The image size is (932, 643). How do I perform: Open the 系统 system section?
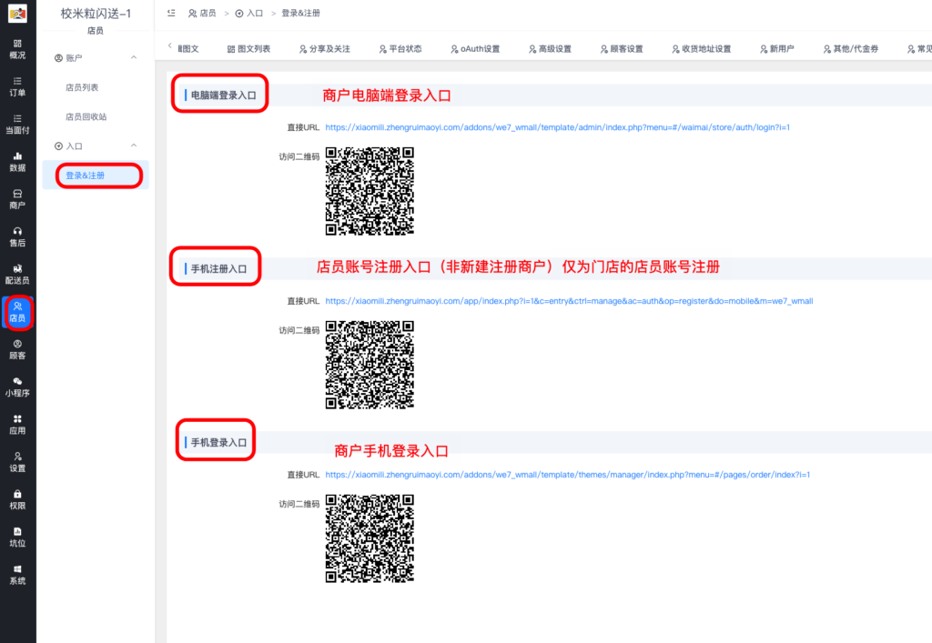(17, 576)
